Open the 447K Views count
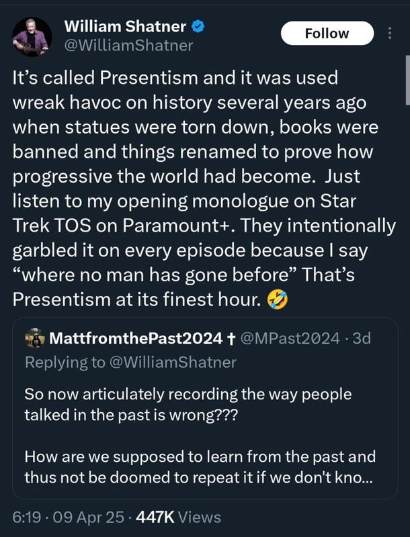 click(x=177, y=517)
